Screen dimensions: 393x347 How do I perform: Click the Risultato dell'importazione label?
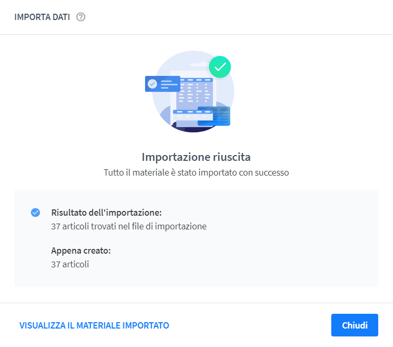coord(107,213)
